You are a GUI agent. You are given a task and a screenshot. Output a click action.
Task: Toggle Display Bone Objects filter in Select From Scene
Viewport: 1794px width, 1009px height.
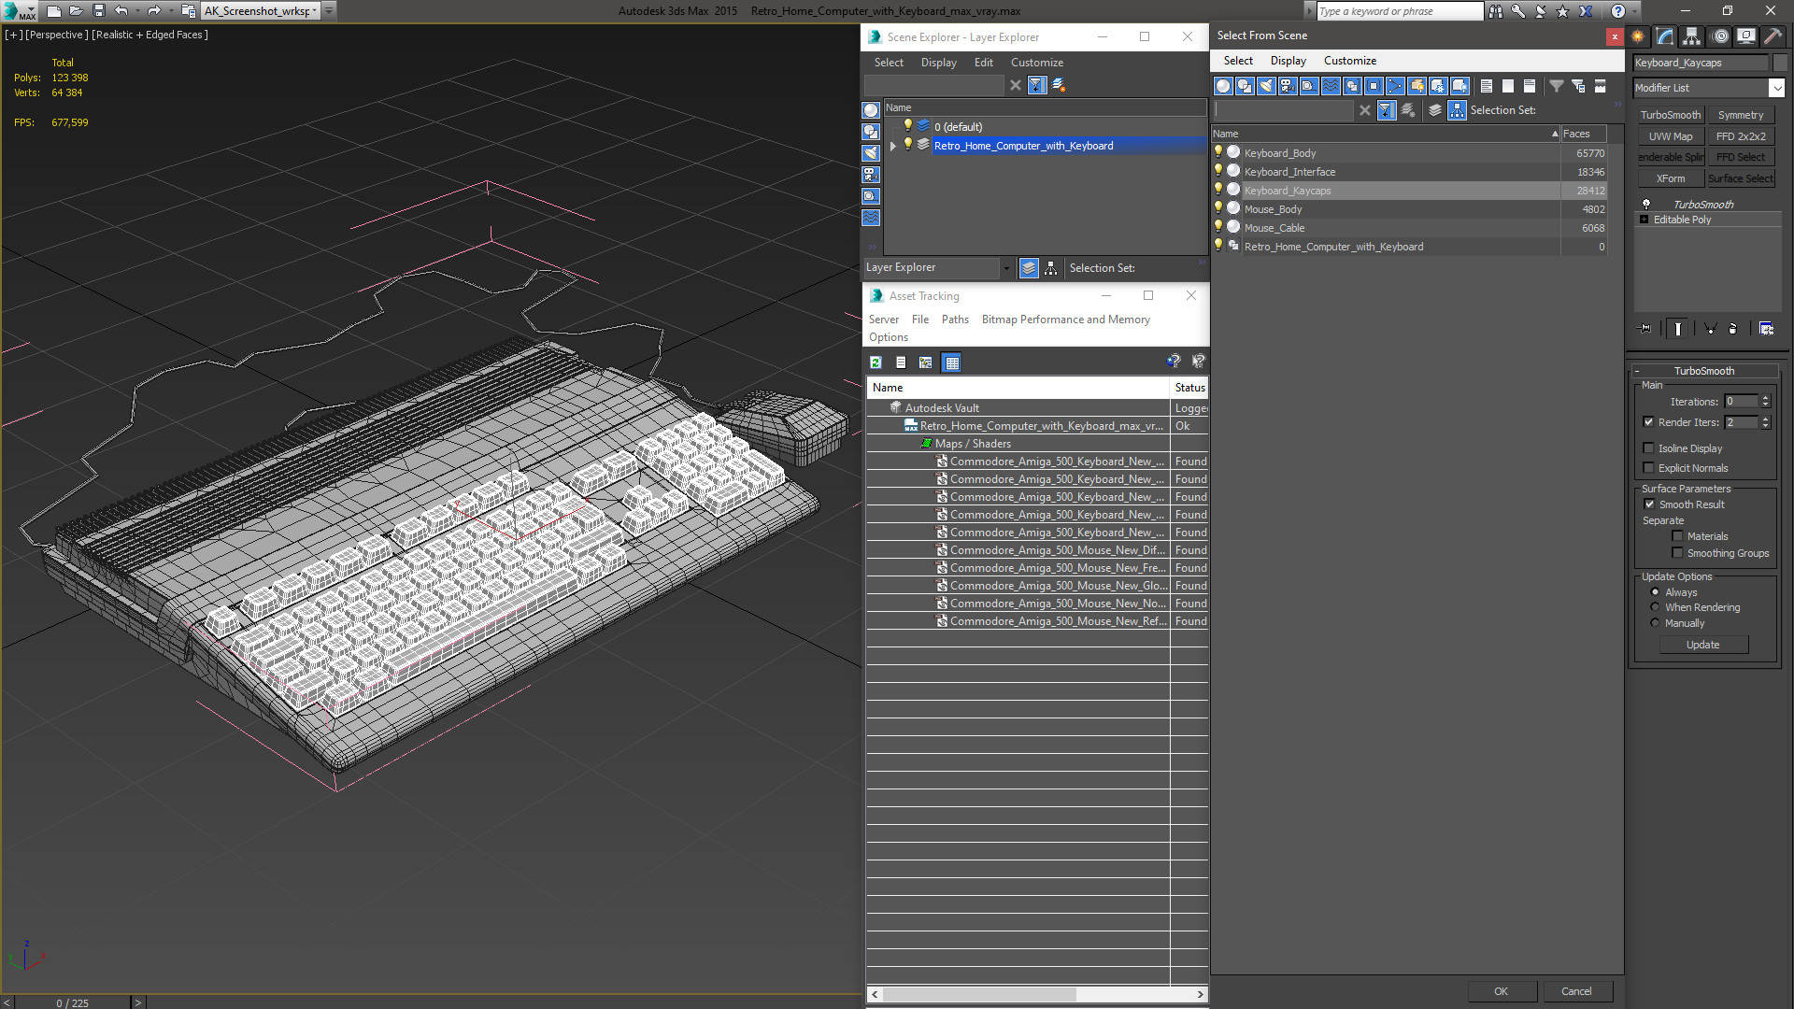(x=1395, y=86)
